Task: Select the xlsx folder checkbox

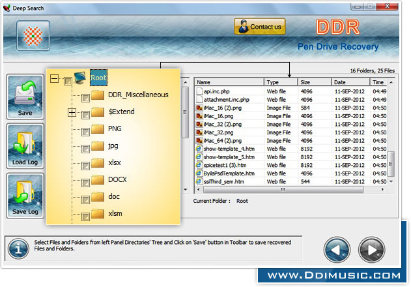Action: click(x=85, y=166)
